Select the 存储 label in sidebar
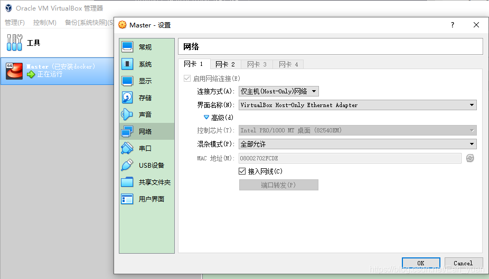 [x=145, y=98]
